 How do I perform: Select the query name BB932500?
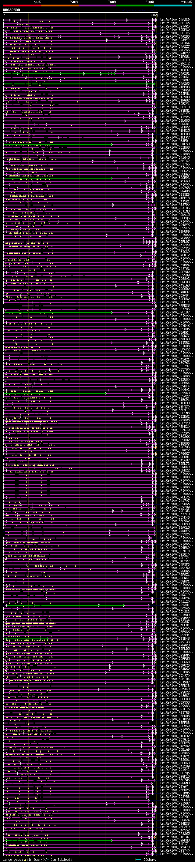(11, 10)
